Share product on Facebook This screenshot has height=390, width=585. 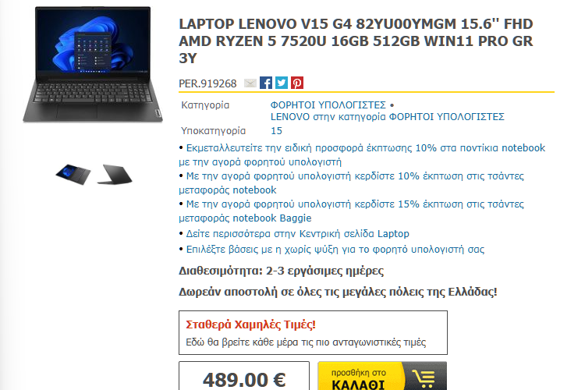click(266, 83)
